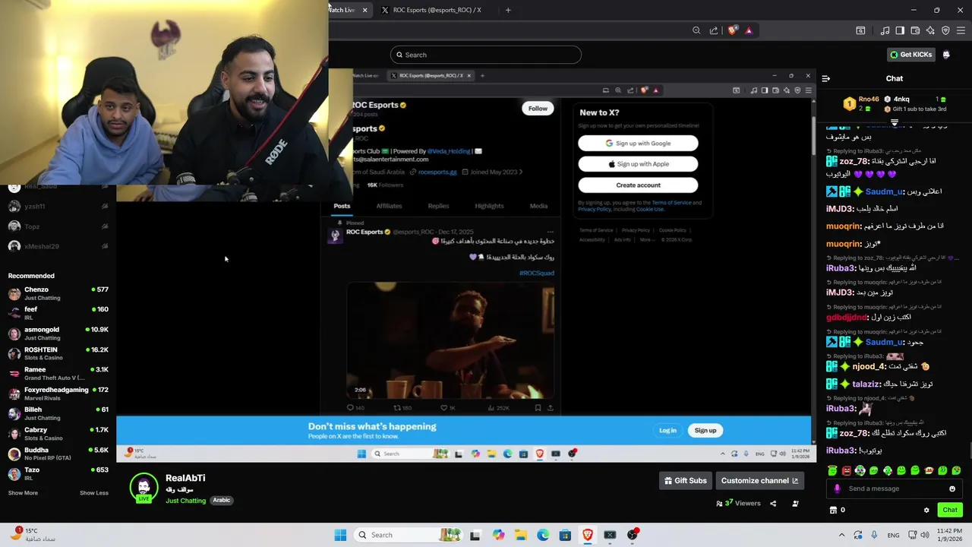972x547 pixels.
Task: Click Sign up on X banner
Action: click(705, 431)
